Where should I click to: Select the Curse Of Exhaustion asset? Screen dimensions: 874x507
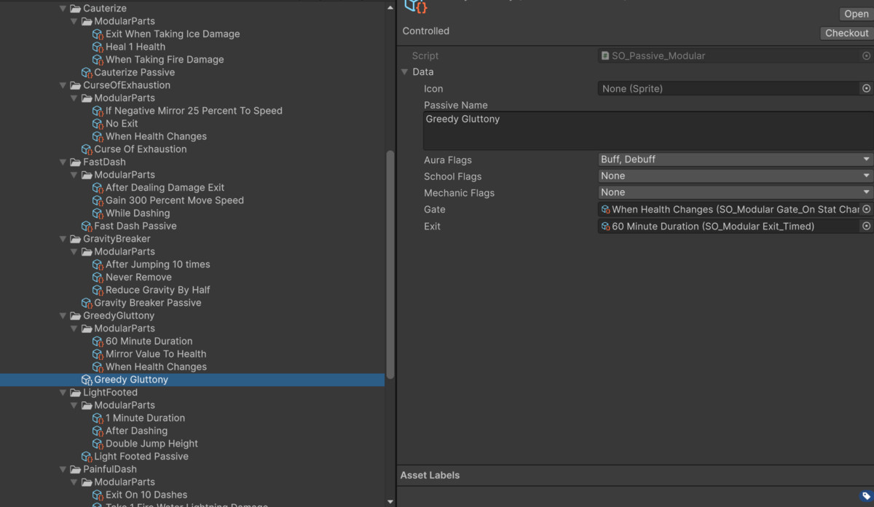click(x=140, y=149)
